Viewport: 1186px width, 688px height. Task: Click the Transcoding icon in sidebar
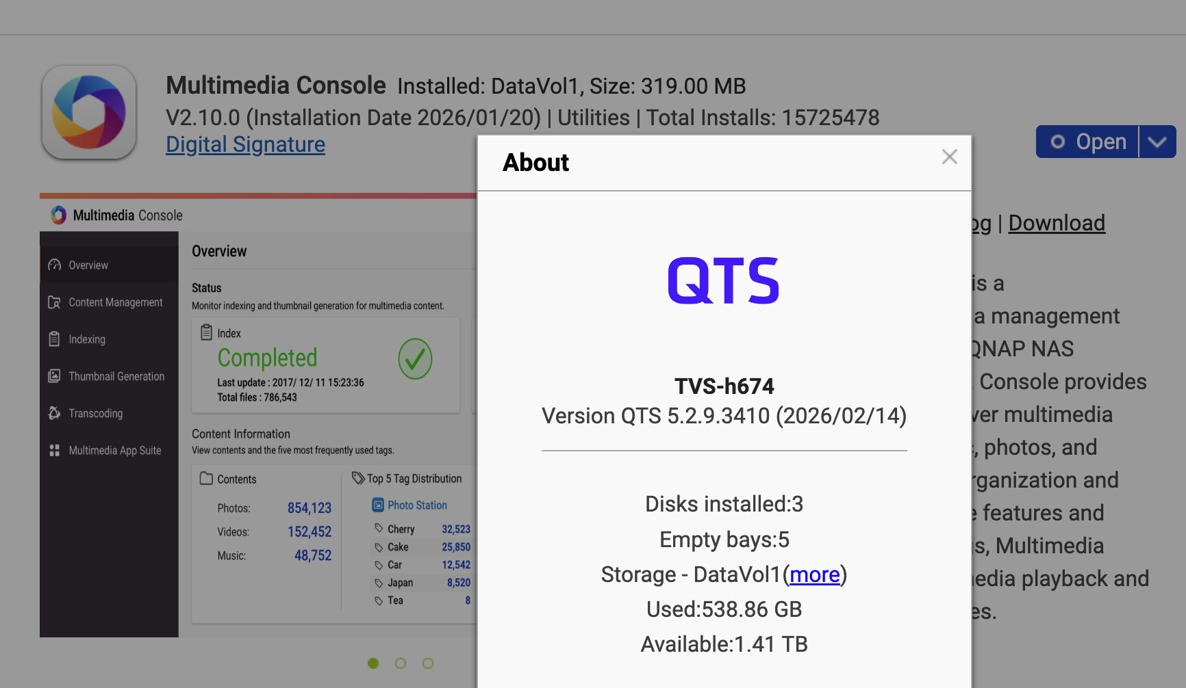(55, 413)
